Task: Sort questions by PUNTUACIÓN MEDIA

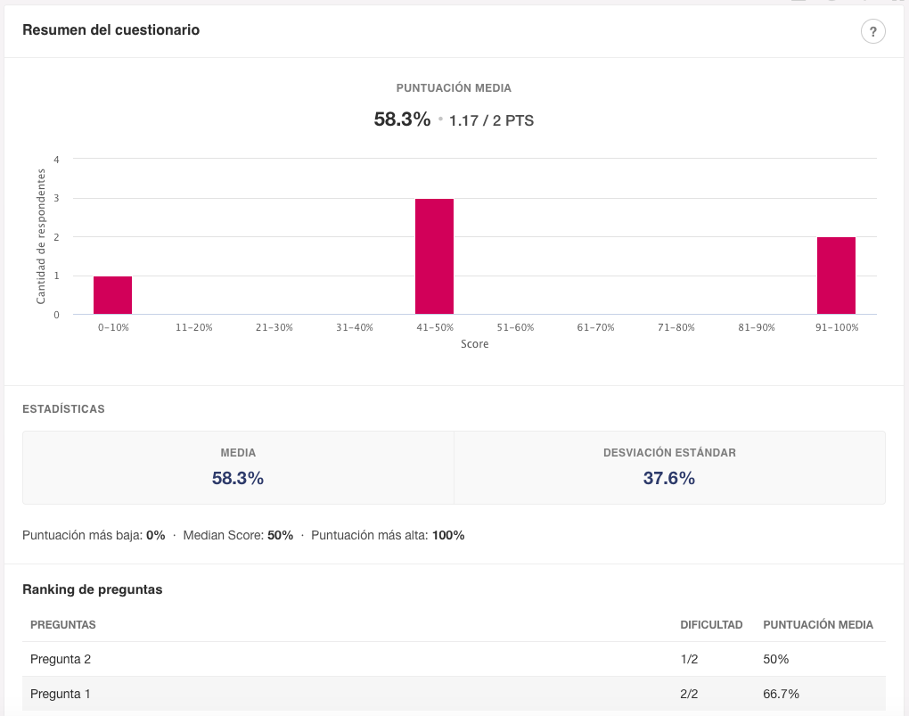Action: pyautogui.click(x=817, y=624)
